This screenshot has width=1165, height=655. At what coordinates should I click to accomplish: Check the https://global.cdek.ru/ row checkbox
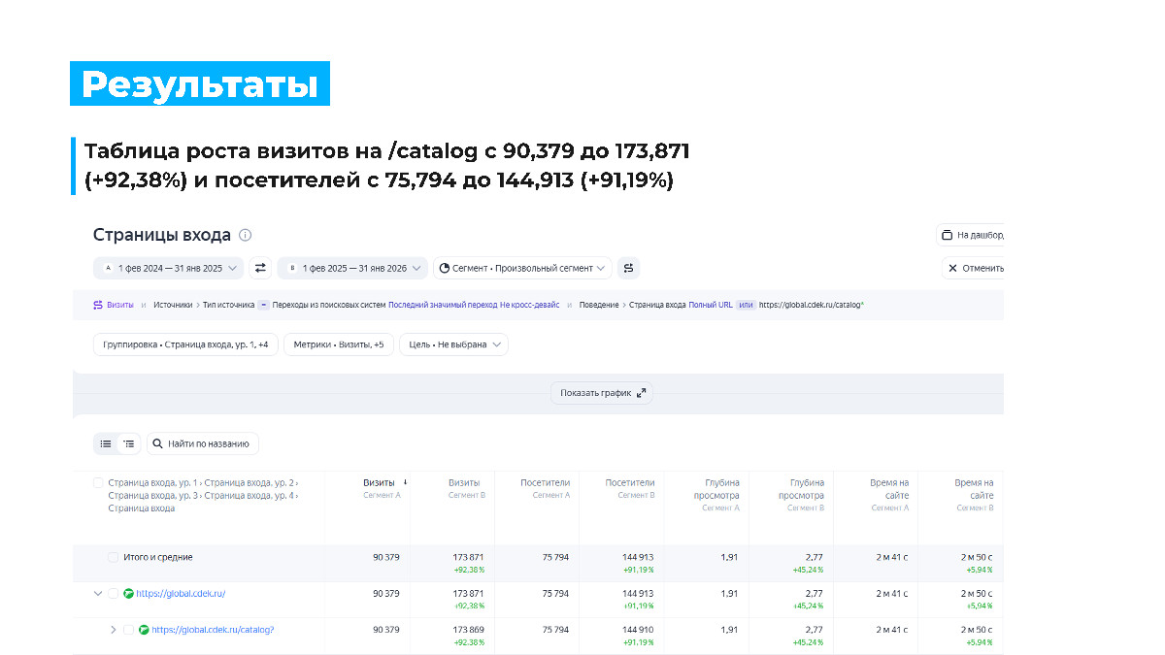[x=113, y=594]
